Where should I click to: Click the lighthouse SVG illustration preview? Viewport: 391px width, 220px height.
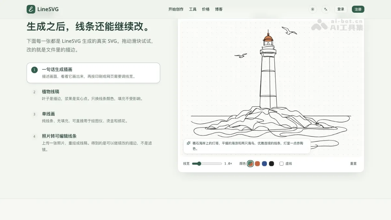coord(271,88)
